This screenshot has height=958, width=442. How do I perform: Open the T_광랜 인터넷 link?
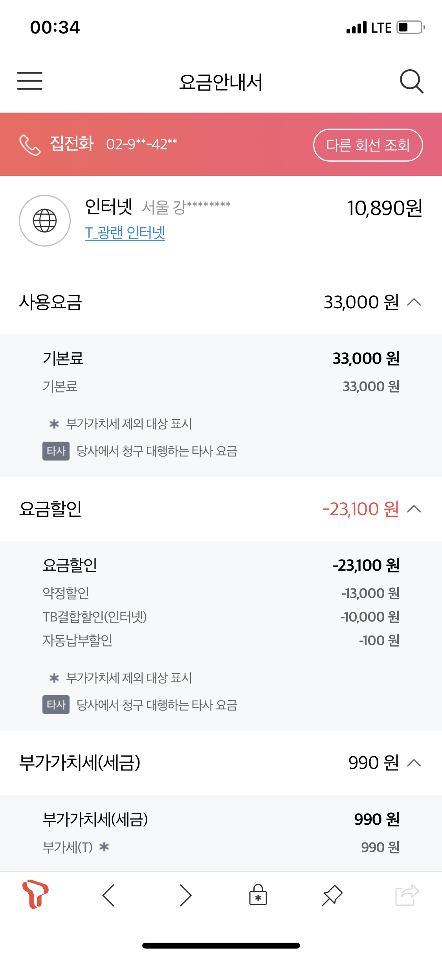coord(125,233)
